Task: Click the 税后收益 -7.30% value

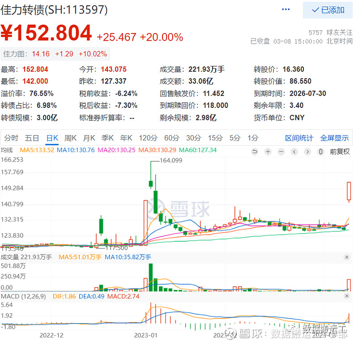Action: coord(126,105)
